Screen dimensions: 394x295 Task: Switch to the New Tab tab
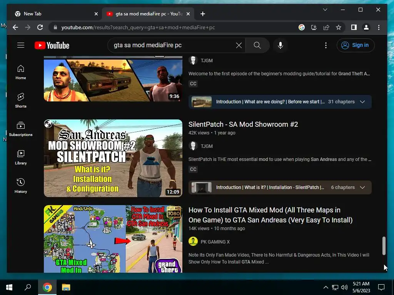click(x=55, y=14)
